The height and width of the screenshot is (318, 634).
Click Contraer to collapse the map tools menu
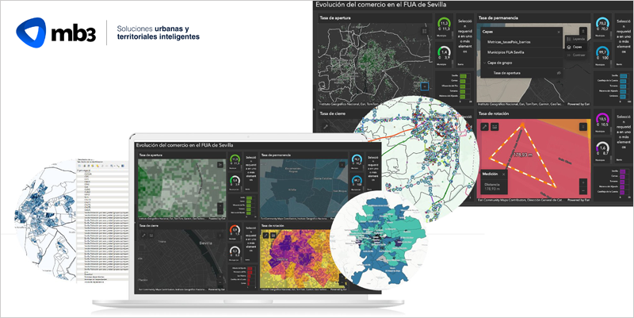pos(579,55)
